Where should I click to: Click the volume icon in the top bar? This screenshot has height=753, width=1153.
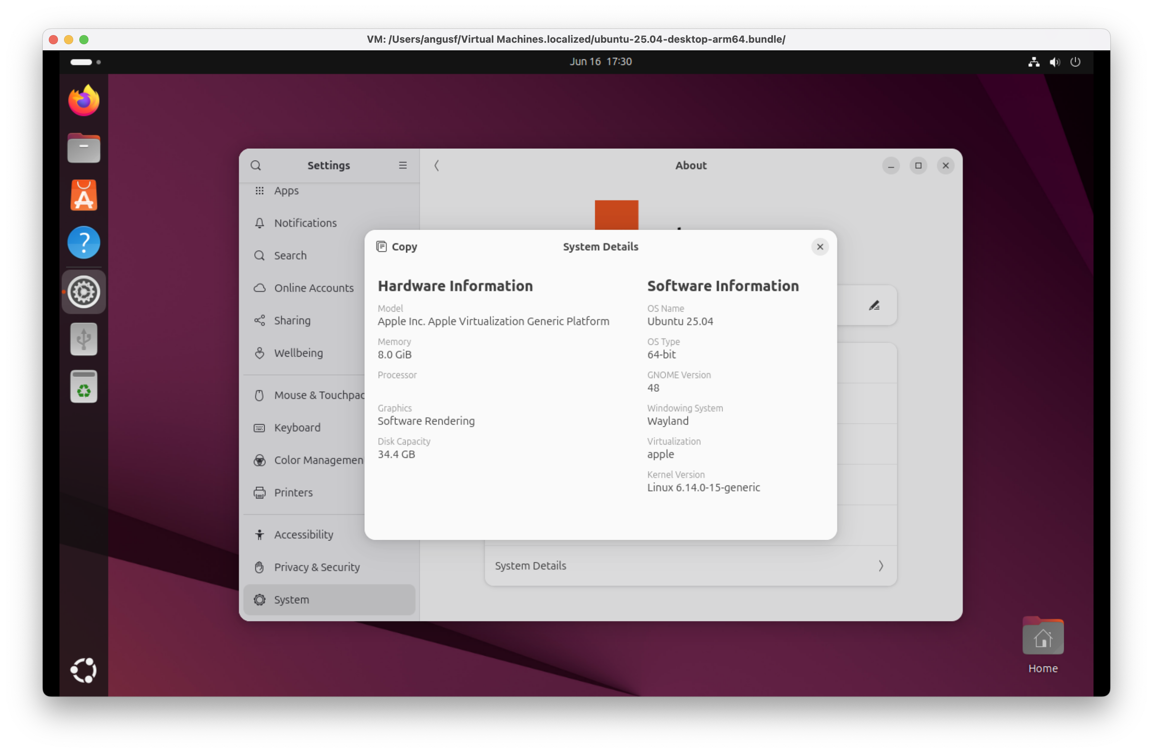pyautogui.click(x=1054, y=61)
